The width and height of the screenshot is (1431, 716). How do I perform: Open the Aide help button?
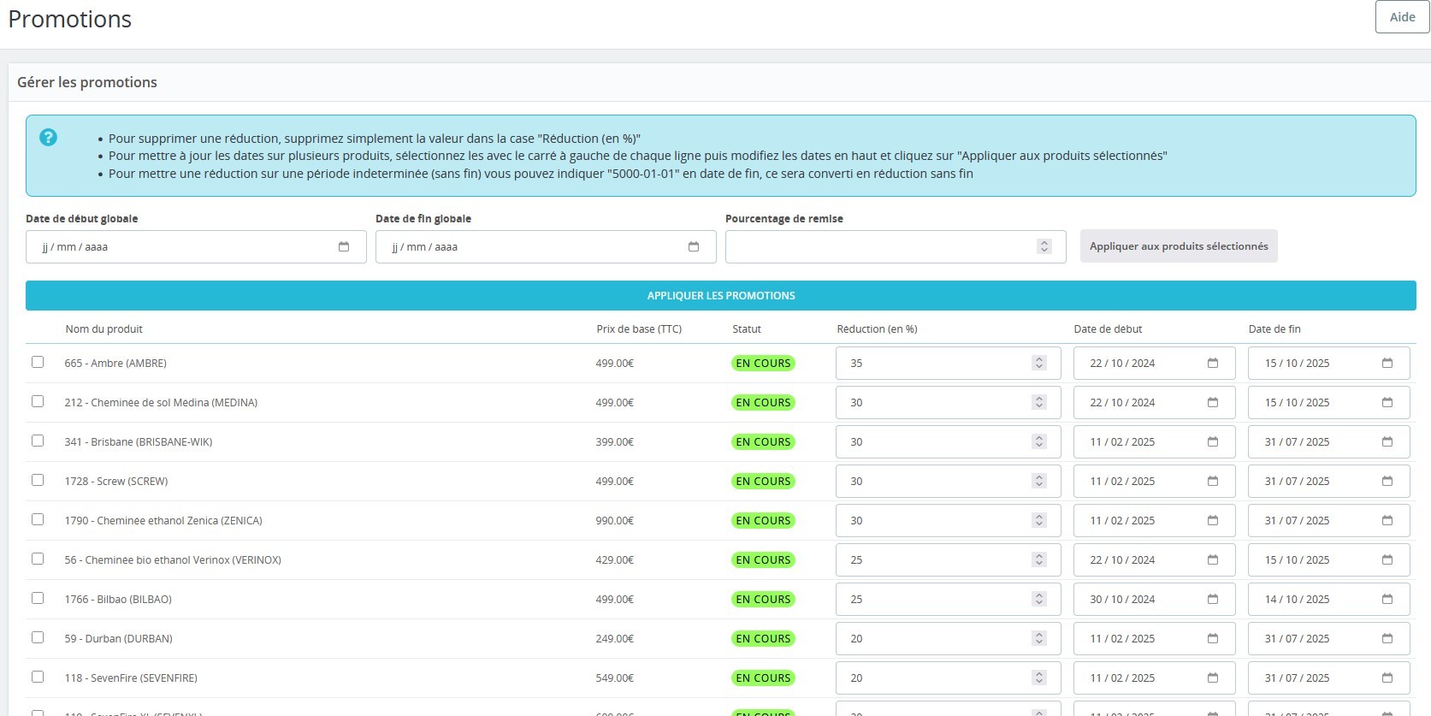1402,17
